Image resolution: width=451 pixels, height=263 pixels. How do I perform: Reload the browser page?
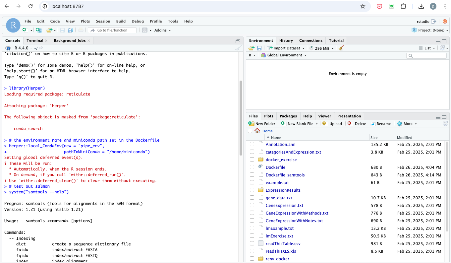tap(30, 6)
